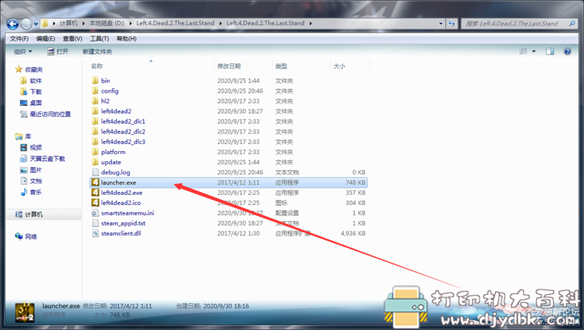Screen dimensions: 584x330
Task: Open the 编辑(E) menu
Action: 45,39
